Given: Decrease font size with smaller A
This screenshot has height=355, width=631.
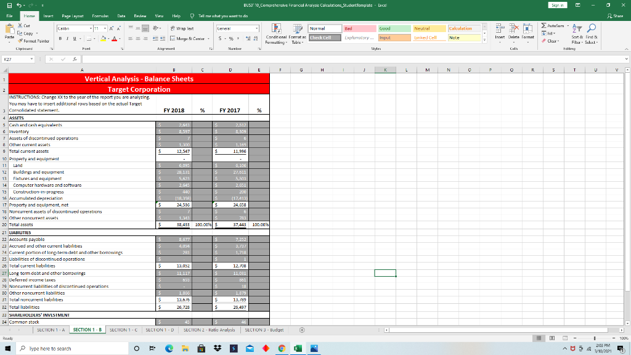Looking at the screenshot, I should [x=118, y=28].
